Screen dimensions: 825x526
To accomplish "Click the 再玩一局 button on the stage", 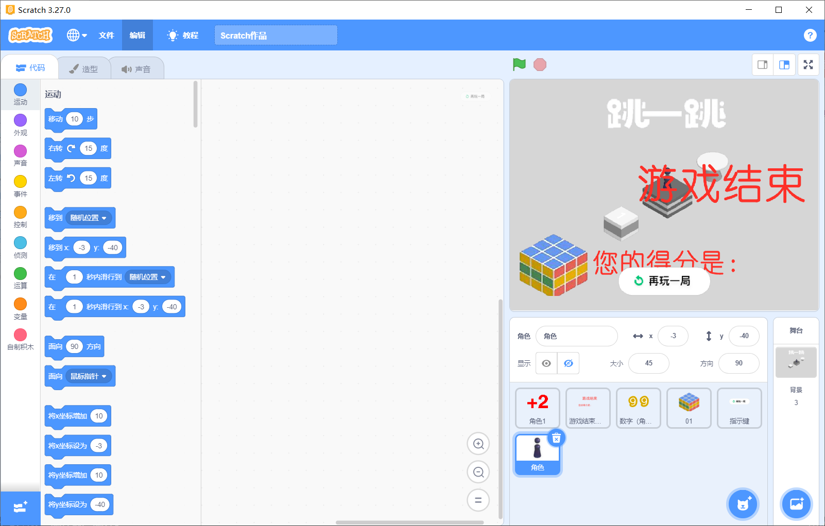I will tap(664, 281).
